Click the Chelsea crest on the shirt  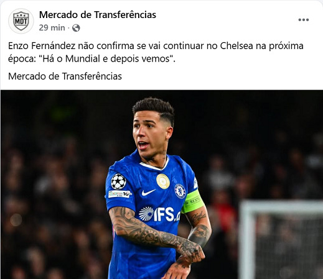[180, 191]
